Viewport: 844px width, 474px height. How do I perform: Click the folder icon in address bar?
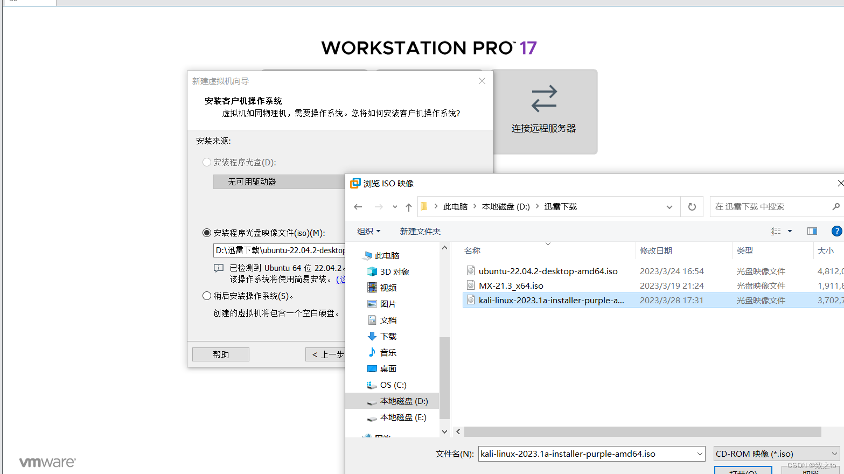point(424,206)
